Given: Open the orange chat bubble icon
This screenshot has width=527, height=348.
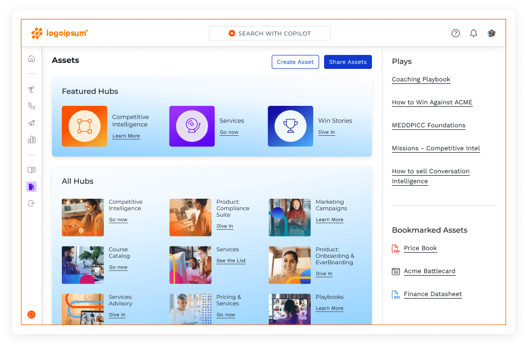Looking at the screenshot, I should (31, 314).
